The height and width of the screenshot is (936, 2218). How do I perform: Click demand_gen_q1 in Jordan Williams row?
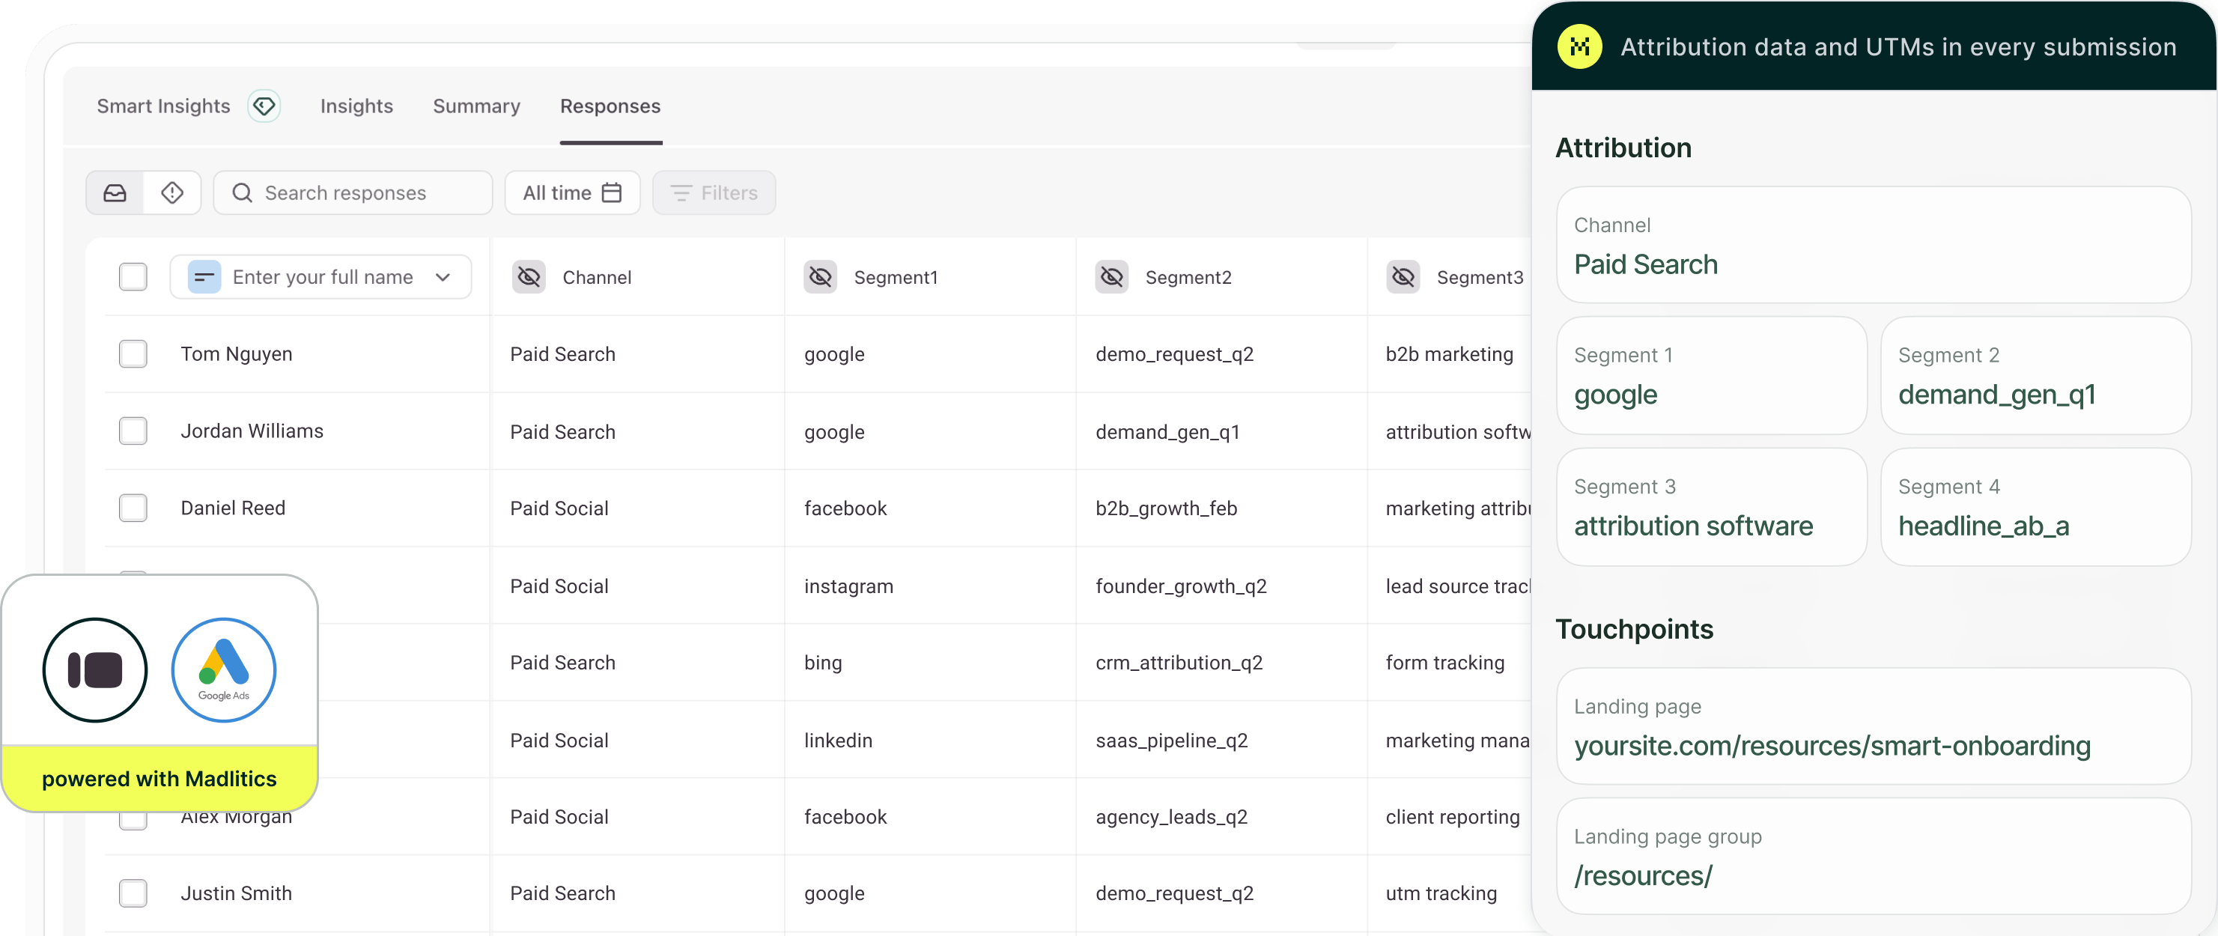point(1167,432)
